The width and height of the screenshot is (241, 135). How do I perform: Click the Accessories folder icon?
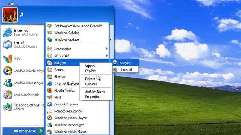(x=50, y=49)
